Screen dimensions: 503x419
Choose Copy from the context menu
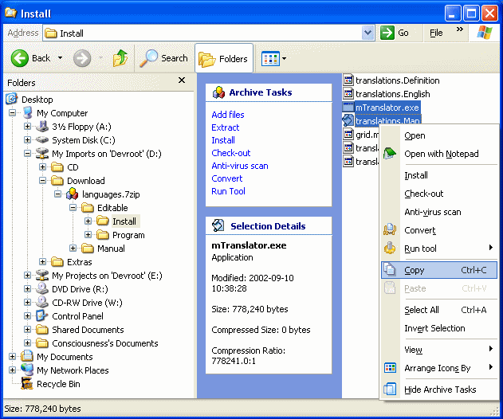coord(415,270)
